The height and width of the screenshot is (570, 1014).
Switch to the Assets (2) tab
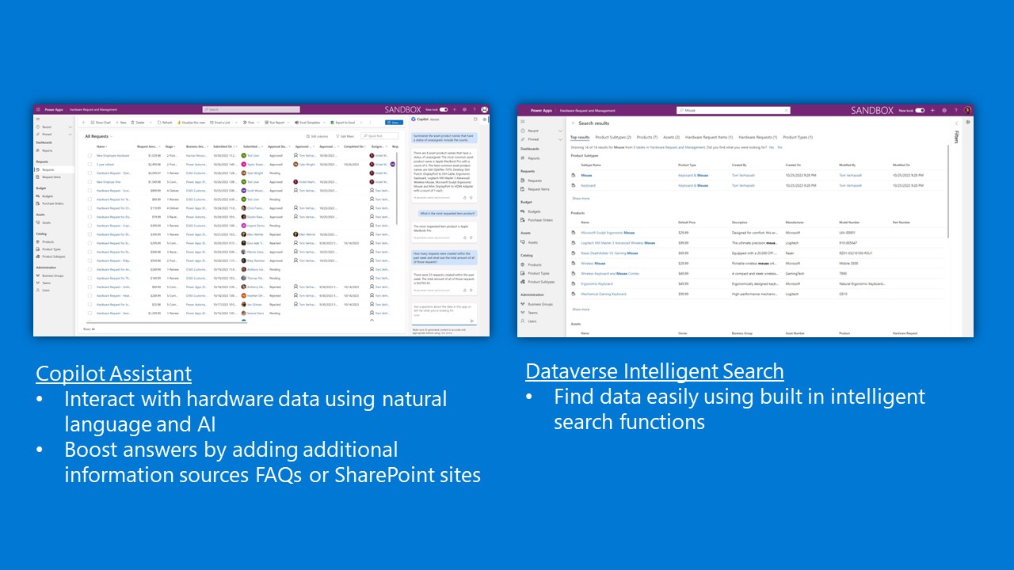pyautogui.click(x=672, y=137)
